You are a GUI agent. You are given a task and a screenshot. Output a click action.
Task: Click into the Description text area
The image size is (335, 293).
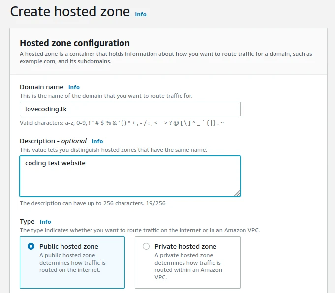130,176
